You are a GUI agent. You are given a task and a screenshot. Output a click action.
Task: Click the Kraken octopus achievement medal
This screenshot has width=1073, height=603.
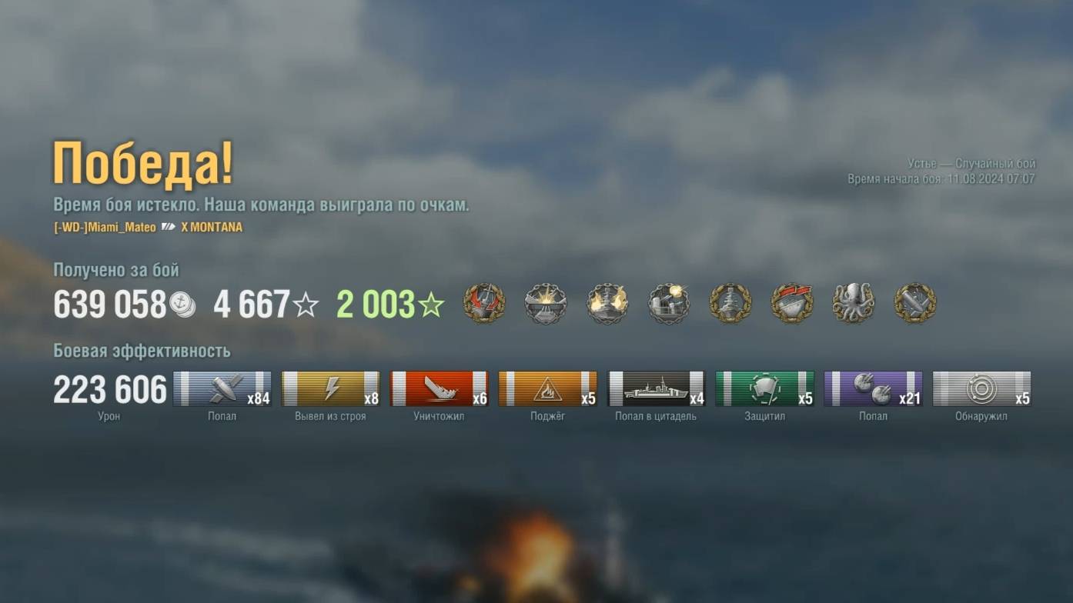tap(853, 303)
